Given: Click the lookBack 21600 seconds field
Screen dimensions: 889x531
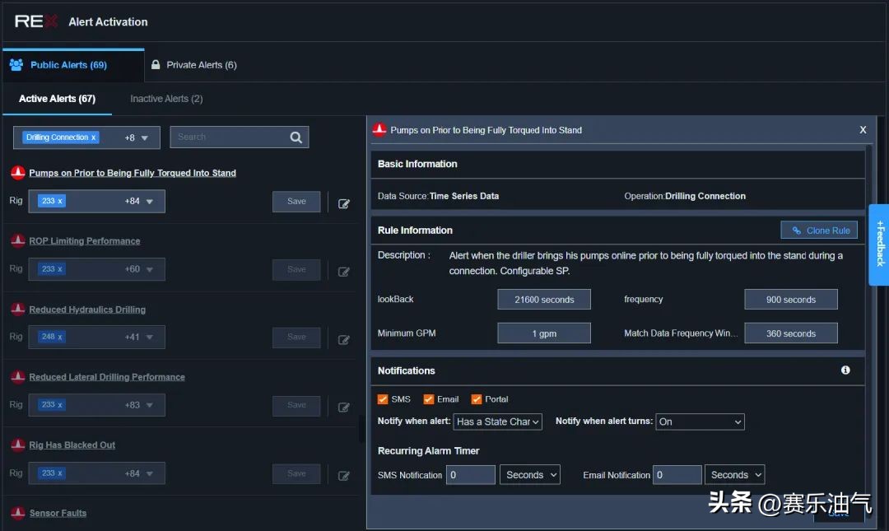Looking at the screenshot, I should [544, 300].
